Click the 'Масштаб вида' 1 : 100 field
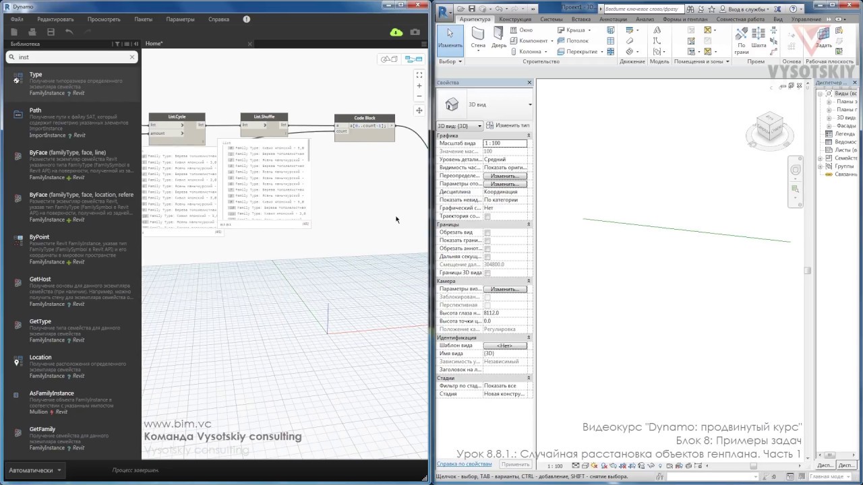Screen dimensions: 863x485 coord(505,143)
